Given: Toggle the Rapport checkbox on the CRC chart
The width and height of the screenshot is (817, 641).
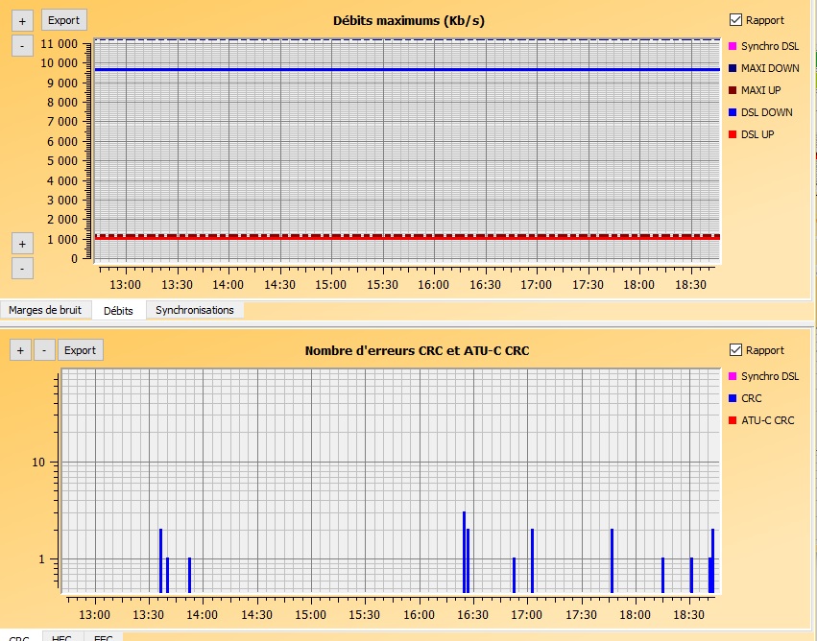Looking at the screenshot, I should pos(736,350).
